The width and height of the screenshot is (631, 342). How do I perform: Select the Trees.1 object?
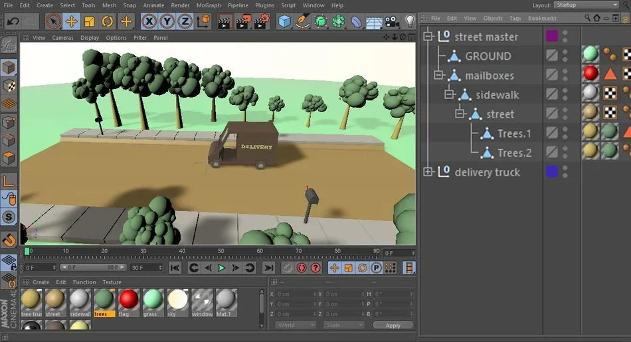click(514, 133)
